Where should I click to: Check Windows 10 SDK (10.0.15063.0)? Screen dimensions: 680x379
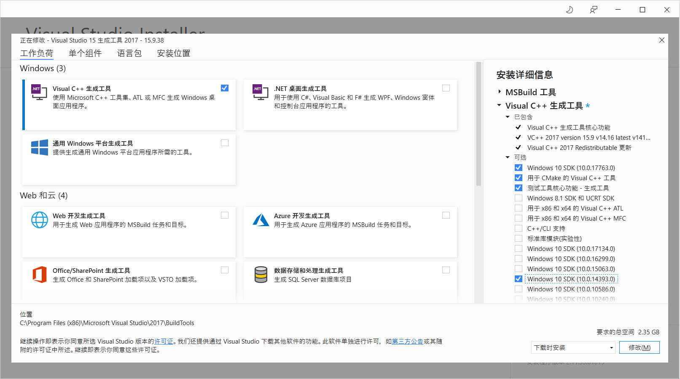click(x=519, y=269)
